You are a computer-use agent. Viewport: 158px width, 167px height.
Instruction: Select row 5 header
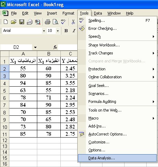4,90
